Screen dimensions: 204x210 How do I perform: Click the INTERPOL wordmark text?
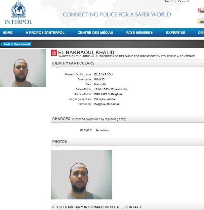[18, 22]
